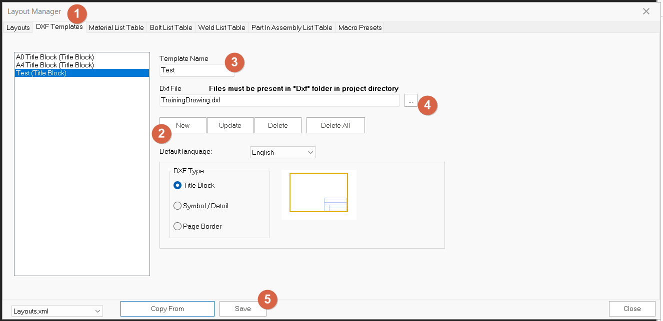Open the Macro Presets tab
Viewport: 663px width, 321px height.
click(360, 27)
